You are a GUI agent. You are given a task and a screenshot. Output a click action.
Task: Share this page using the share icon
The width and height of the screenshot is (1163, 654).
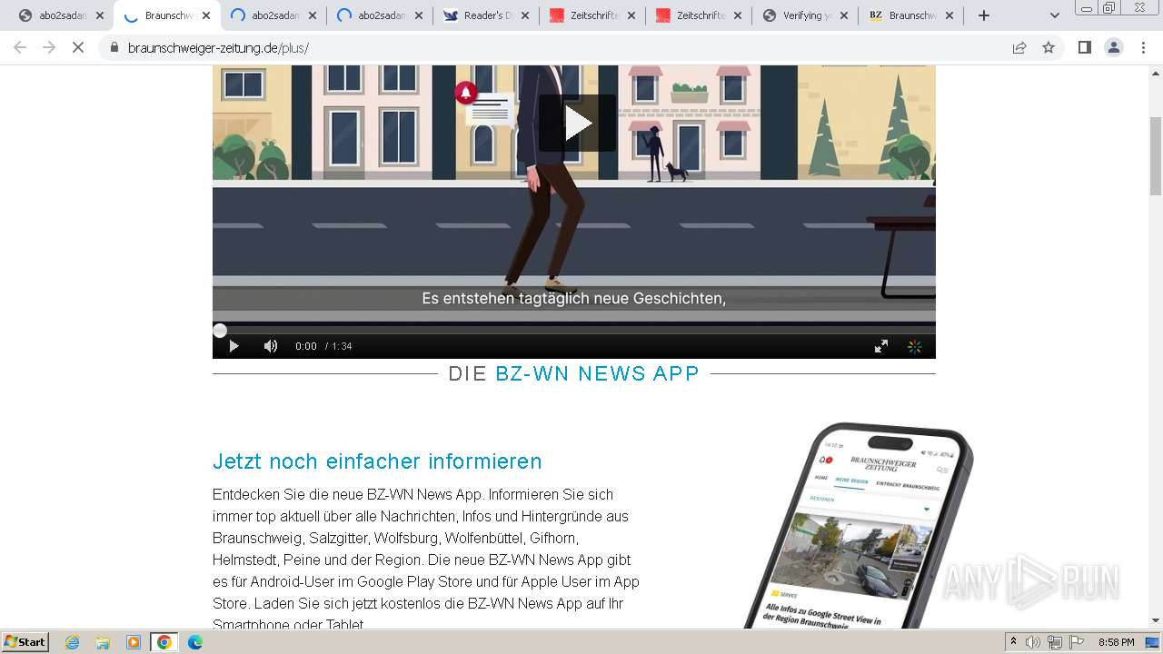coord(1019,47)
